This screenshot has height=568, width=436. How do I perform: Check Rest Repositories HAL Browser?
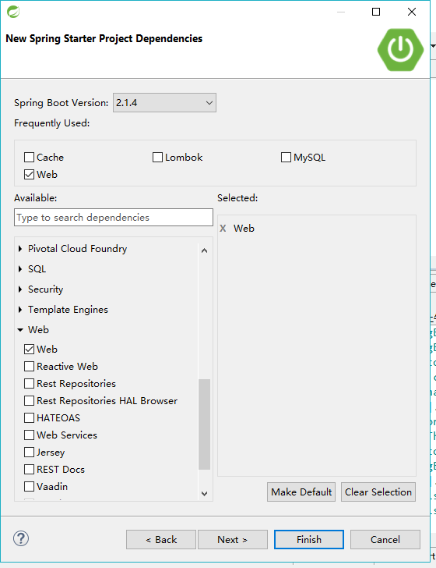[29, 401]
